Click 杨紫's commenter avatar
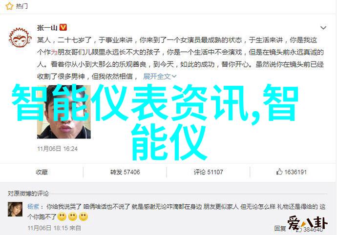Viewport: 337px width, 235px height. tap(15, 209)
